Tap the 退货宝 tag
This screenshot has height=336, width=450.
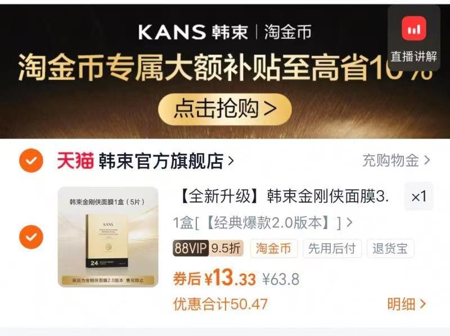click(x=390, y=248)
